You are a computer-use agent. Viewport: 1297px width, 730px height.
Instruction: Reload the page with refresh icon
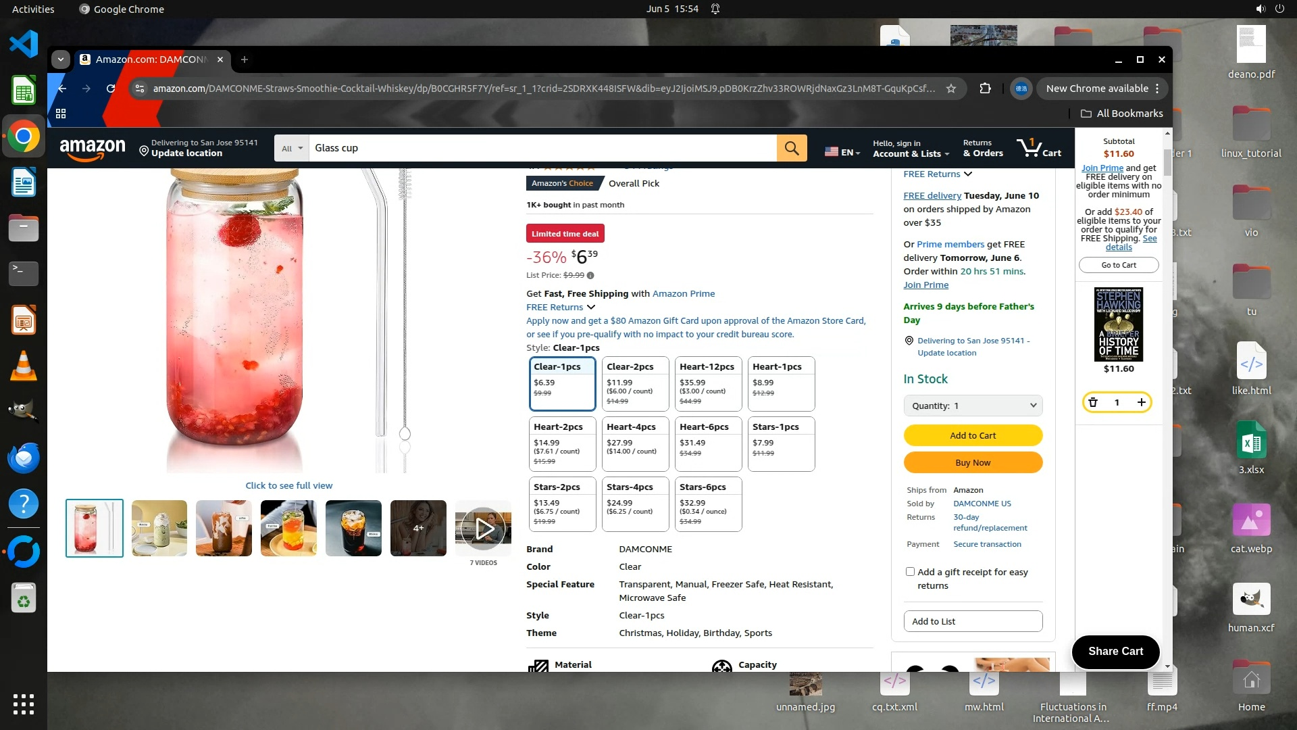point(111,89)
